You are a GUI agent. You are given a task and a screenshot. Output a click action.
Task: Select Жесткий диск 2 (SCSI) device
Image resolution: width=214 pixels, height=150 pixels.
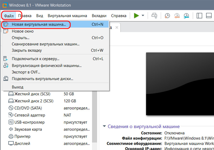49,101
